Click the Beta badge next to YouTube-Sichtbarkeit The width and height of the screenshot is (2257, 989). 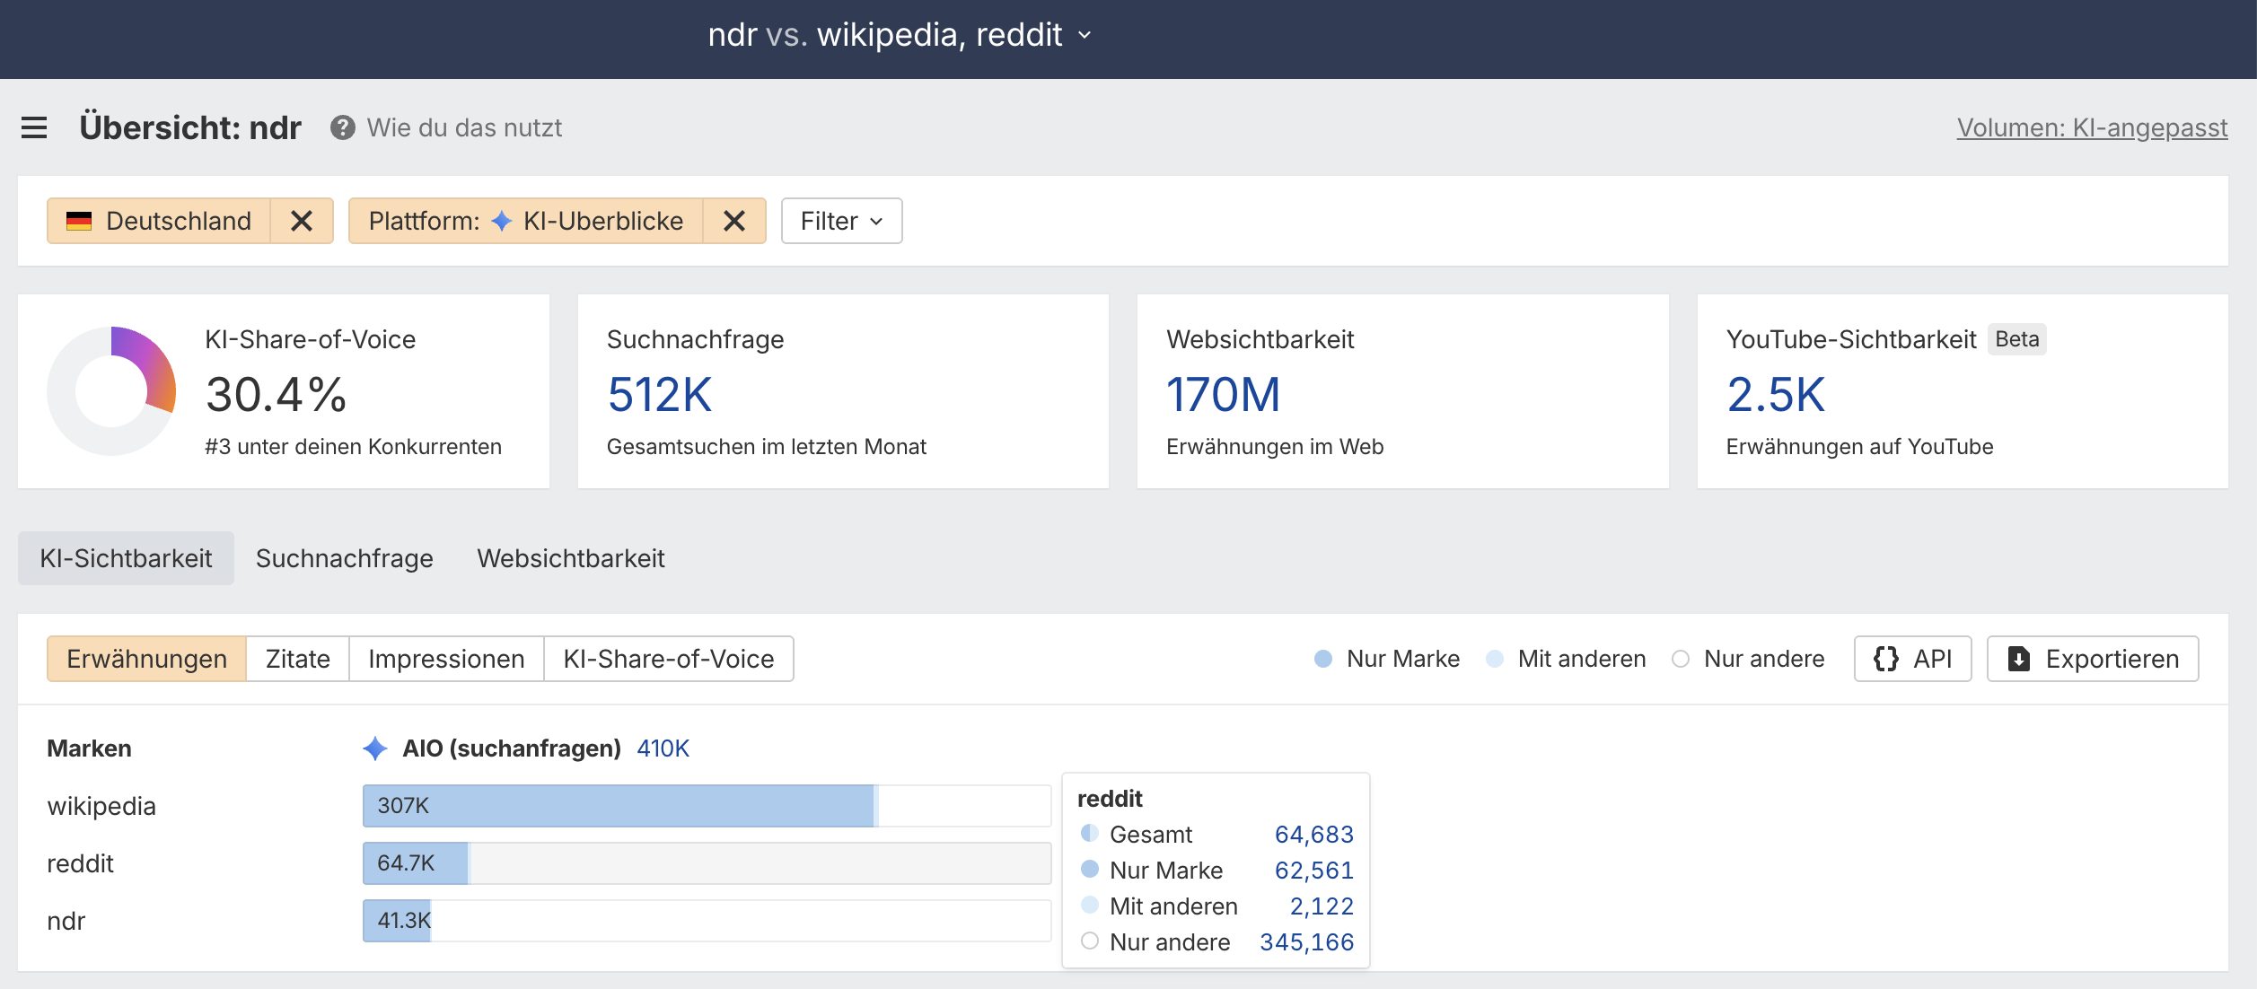pos(2016,339)
